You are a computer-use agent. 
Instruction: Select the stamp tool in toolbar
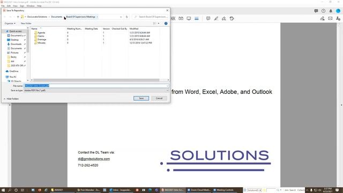(232, 19)
